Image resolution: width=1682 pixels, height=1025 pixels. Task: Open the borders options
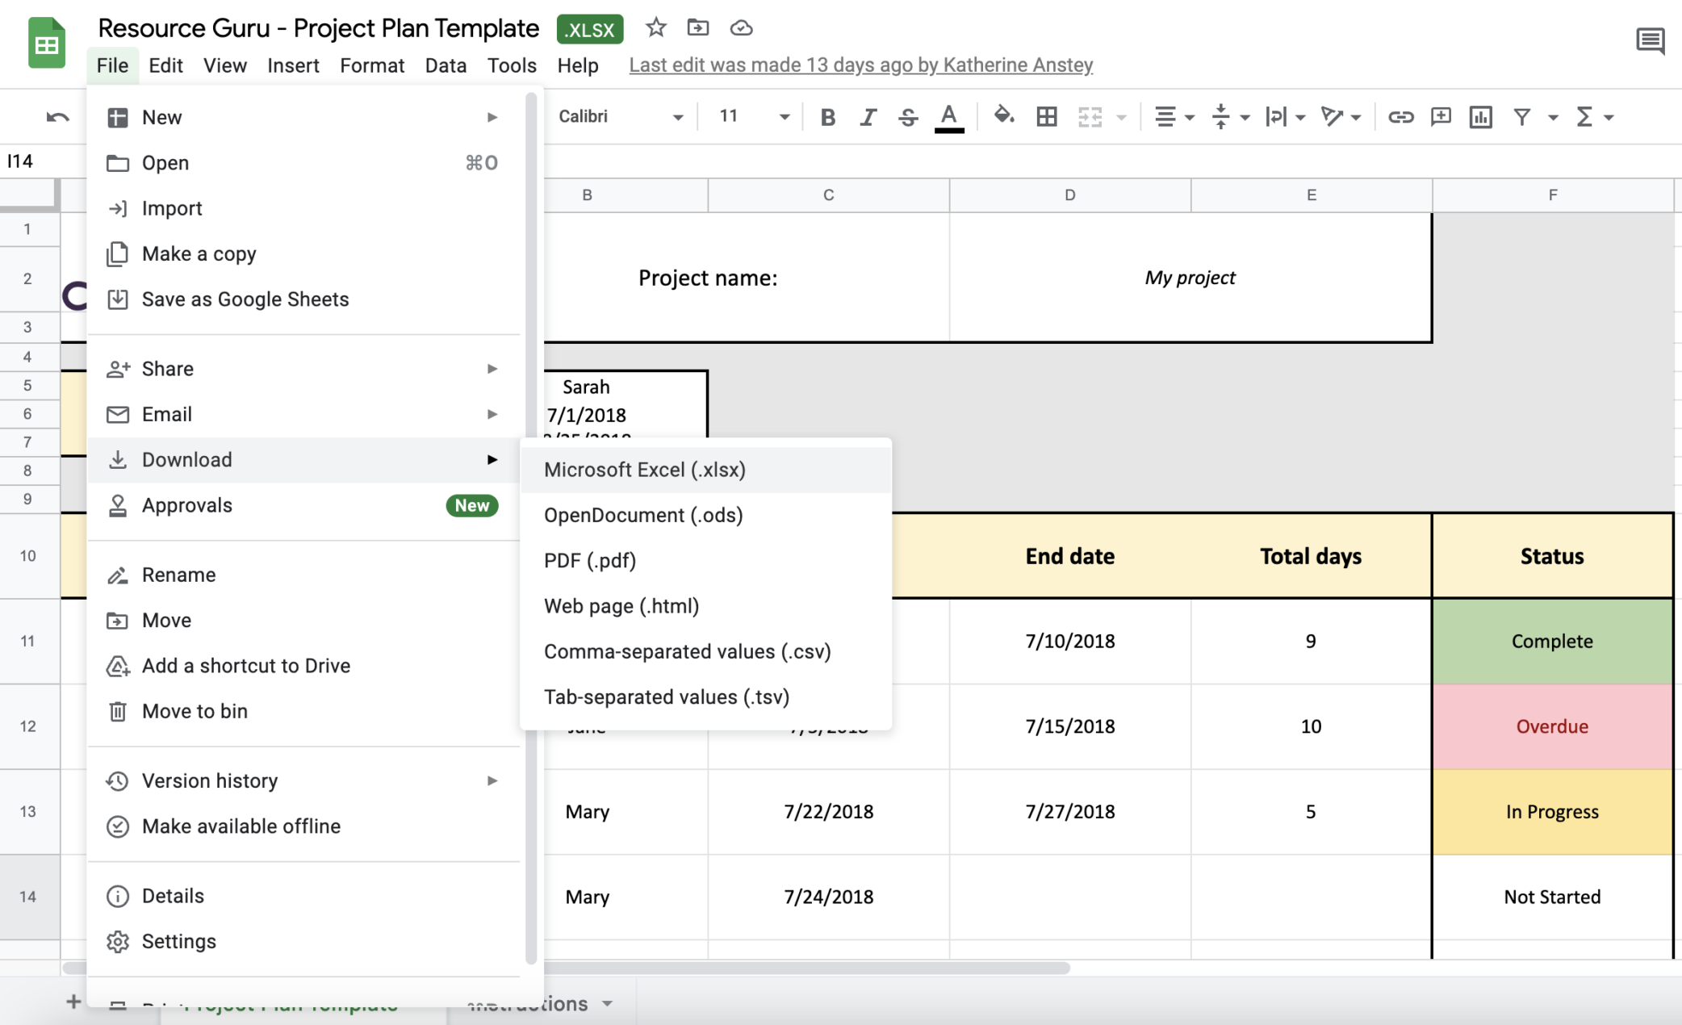(1047, 117)
